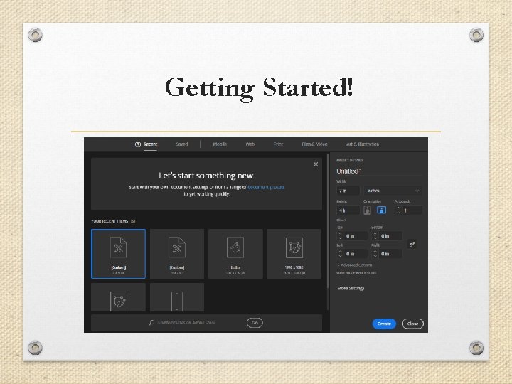The width and height of the screenshot is (512, 384).
Task: Click the clock icon beside Recent
Action: point(138,144)
